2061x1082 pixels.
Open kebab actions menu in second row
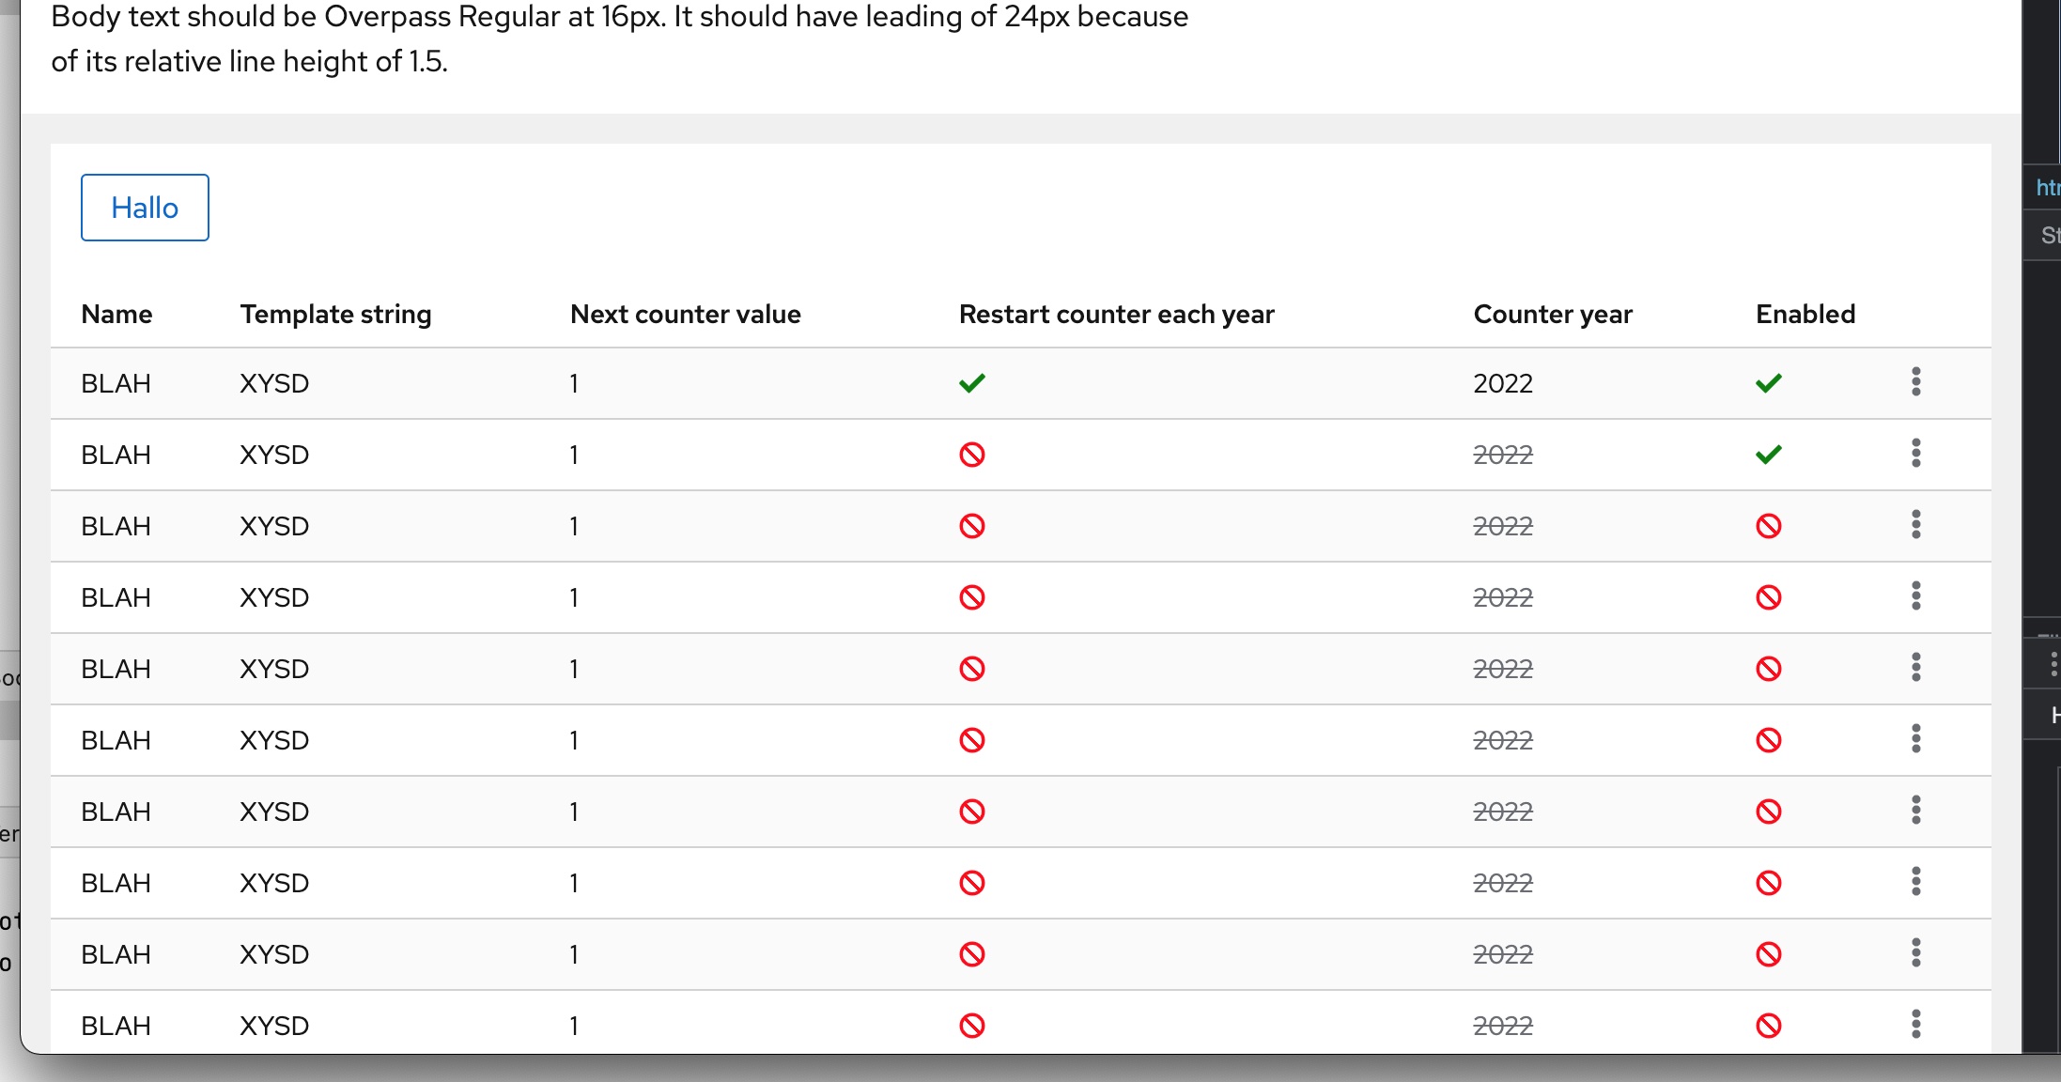1915,454
